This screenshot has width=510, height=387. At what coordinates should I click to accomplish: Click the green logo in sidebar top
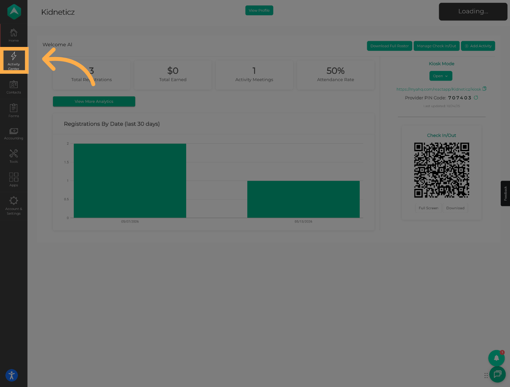(x=14, y=12)
